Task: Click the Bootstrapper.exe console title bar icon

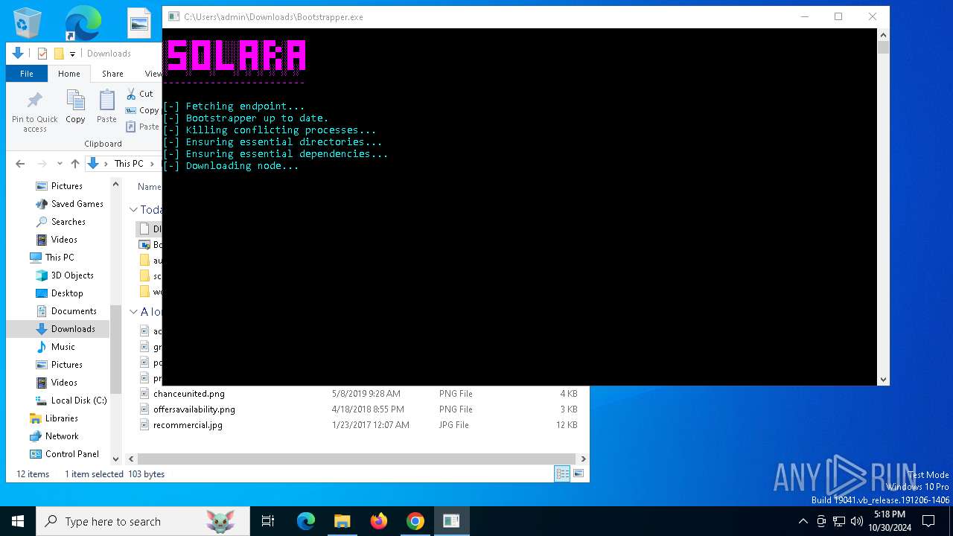Action: coord(173,16)
